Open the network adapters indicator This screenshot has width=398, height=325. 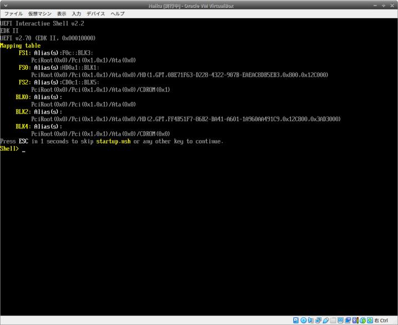click(x=318, y=320)
